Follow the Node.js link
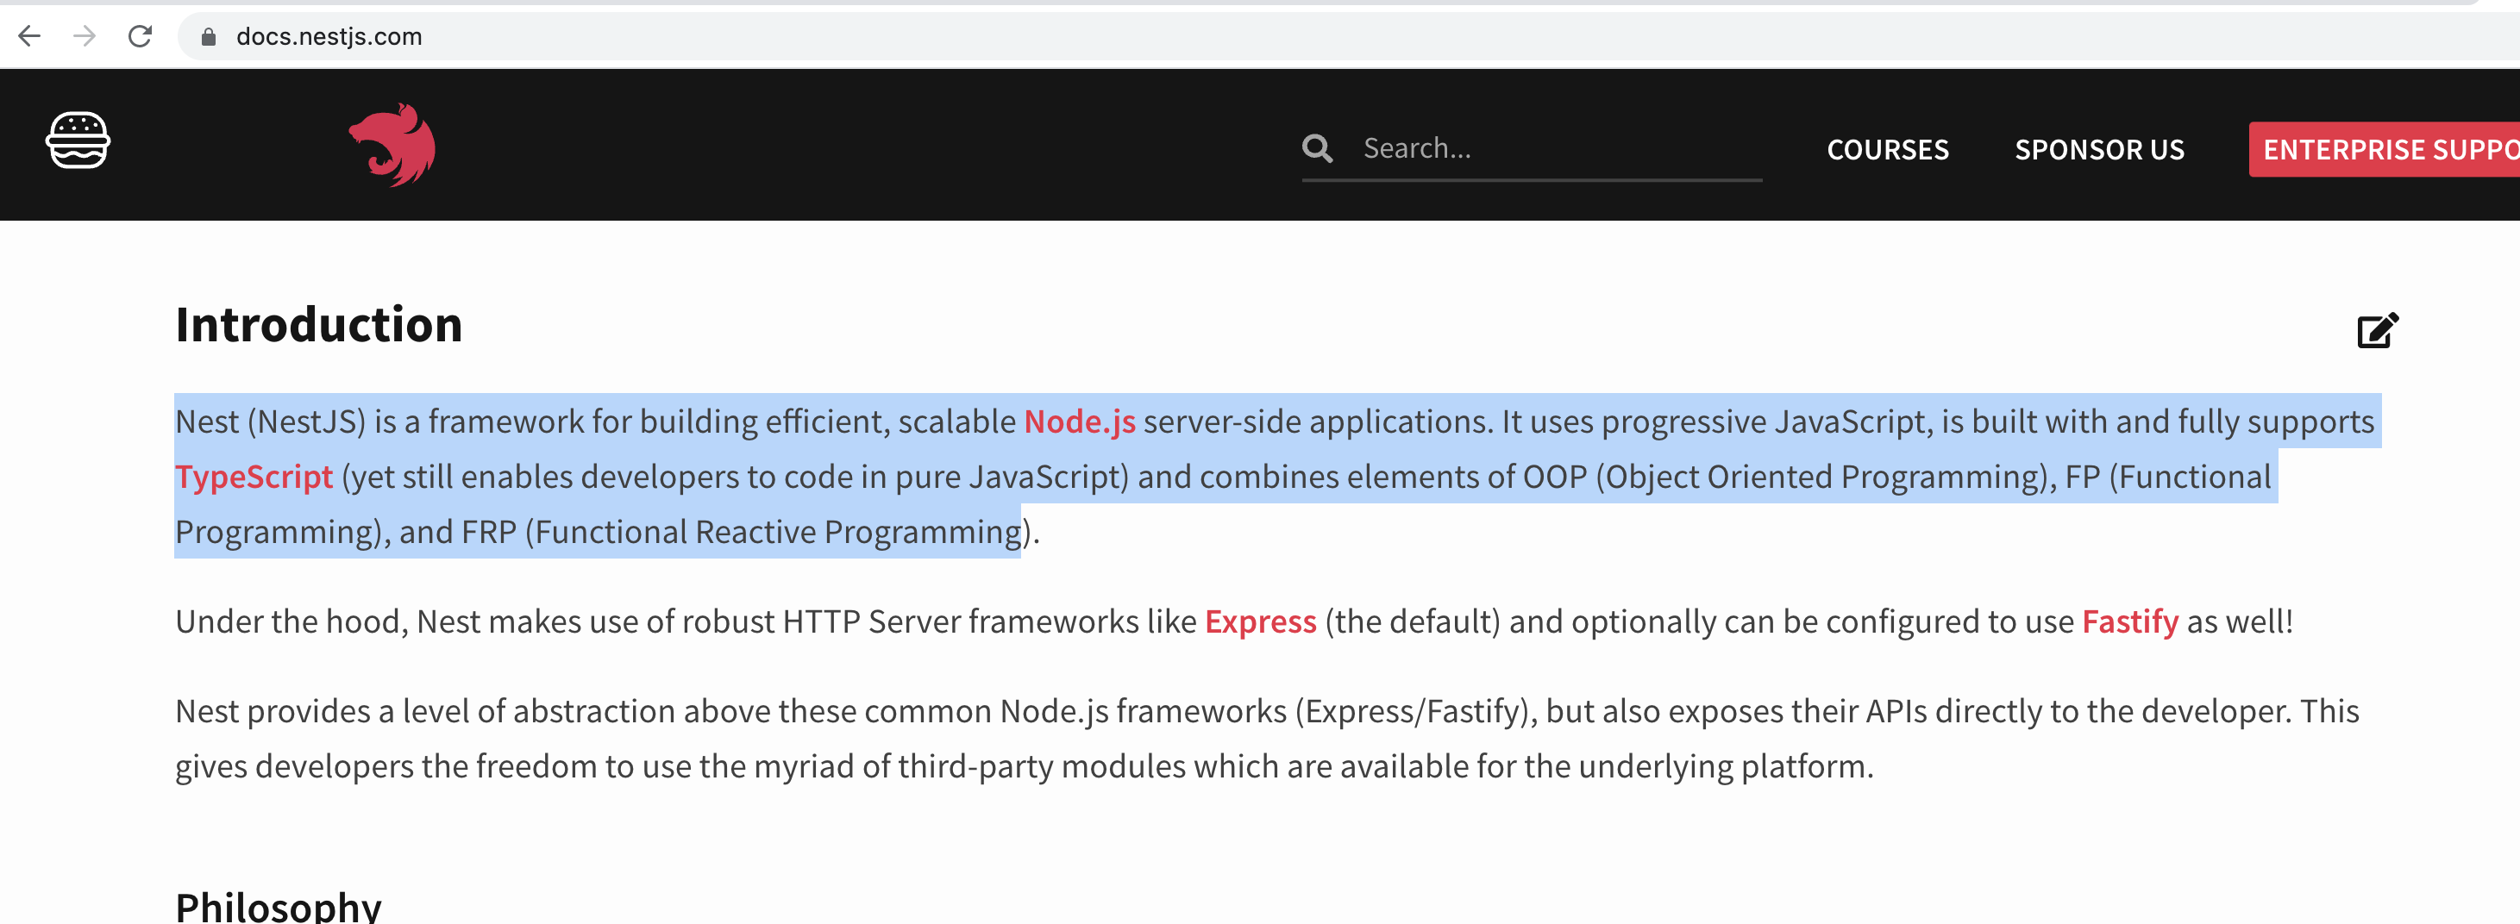This screenshot has height=924, width=2520. (x=1079, y=421)
